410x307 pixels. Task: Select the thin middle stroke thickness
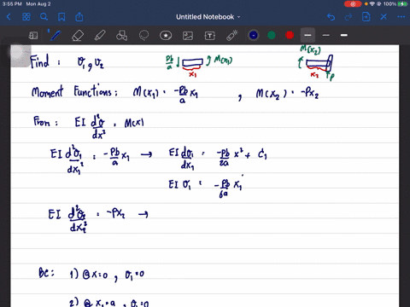(326, 35)
